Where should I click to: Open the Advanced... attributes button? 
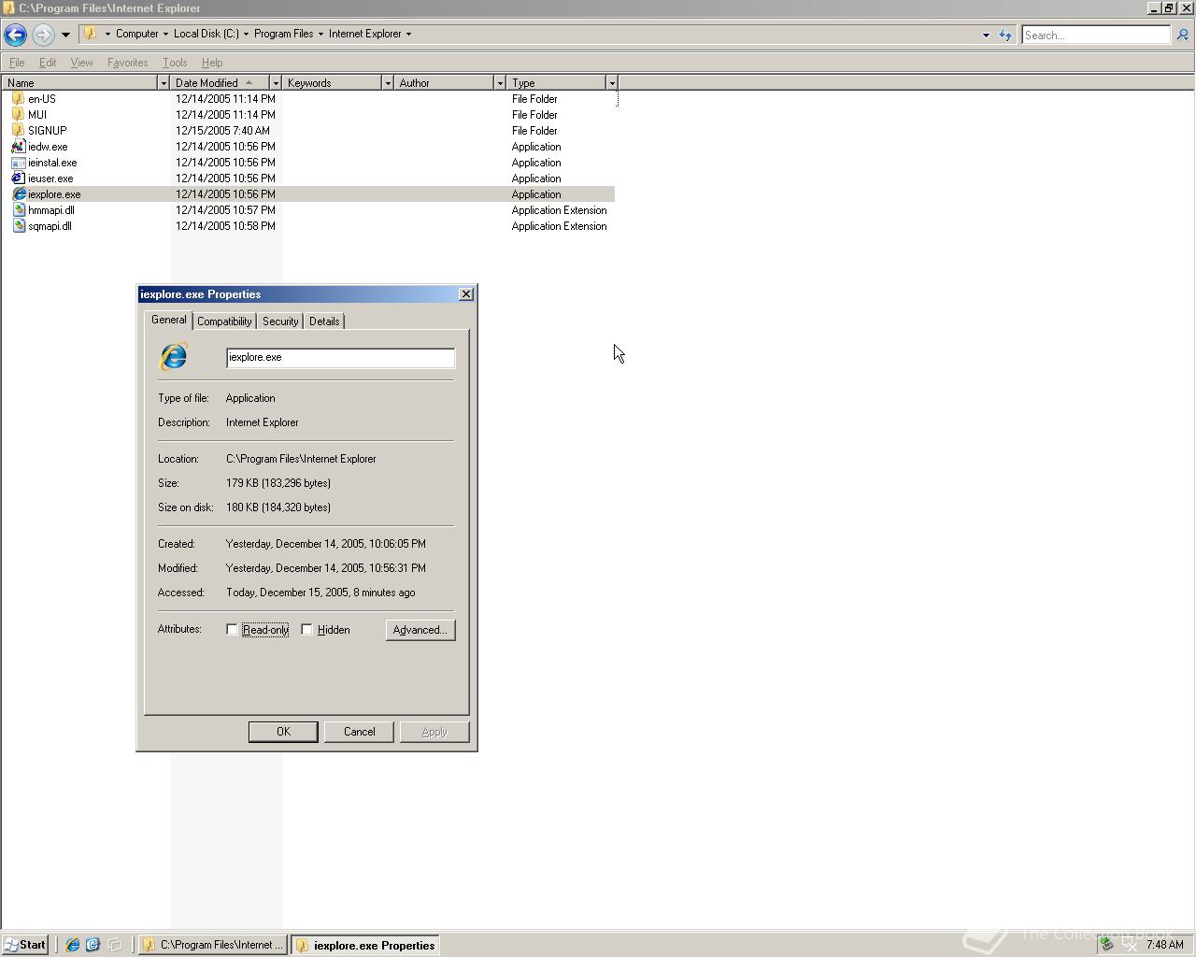tap(420, 630)
